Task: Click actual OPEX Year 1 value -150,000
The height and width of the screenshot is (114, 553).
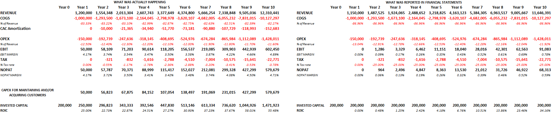Action: point(85,39)
